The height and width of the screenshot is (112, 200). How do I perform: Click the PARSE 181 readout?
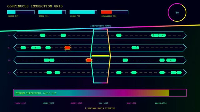click(x=44, y=16)
